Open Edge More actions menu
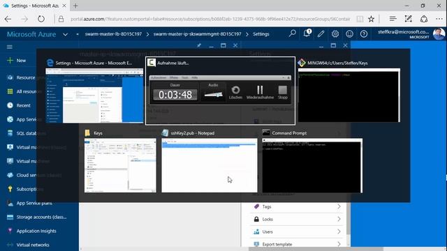The width and height of the screenshot is (447, 251). [x=439, y=19]
